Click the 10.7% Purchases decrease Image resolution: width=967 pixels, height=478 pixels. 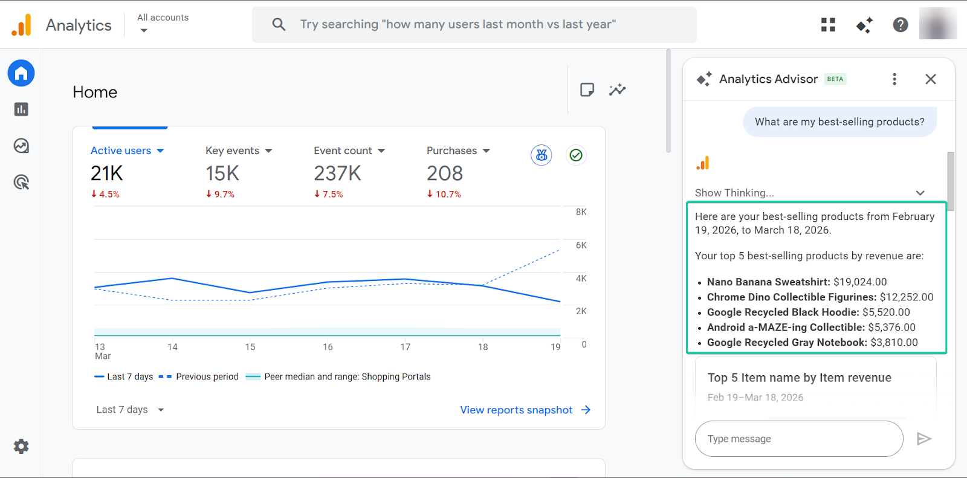click(x=444, y=194)
